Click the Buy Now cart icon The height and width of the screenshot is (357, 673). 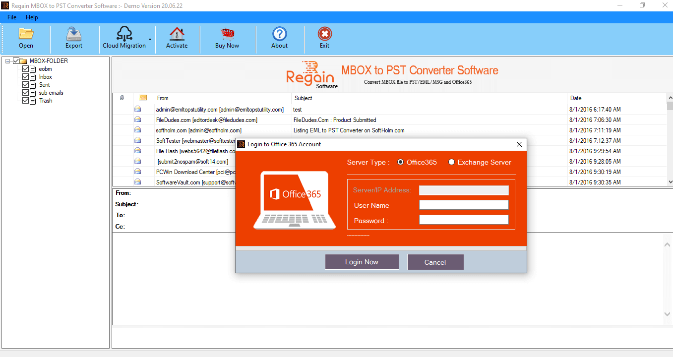pyautogui.click(x=227, y=34)
